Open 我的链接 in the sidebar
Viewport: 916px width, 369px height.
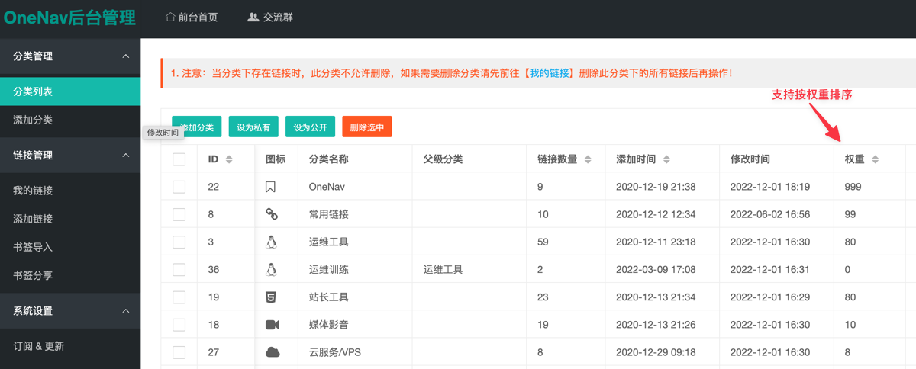70,191
